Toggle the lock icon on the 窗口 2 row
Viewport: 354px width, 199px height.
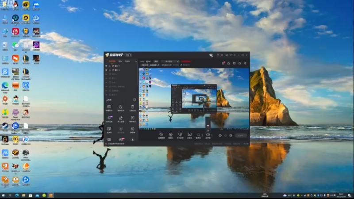coord(110,70)
